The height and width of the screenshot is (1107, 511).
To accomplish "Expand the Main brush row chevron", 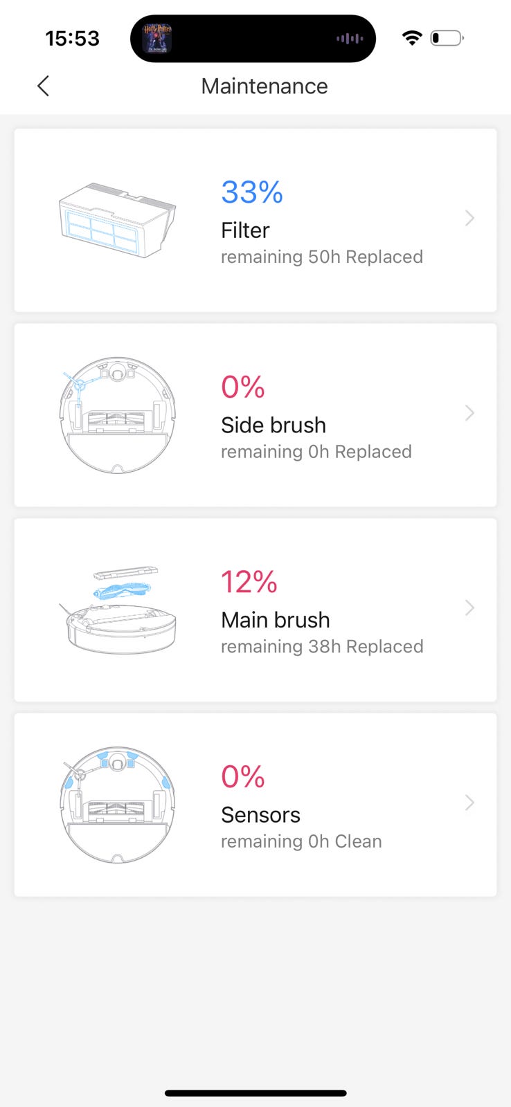I will 469,608.
